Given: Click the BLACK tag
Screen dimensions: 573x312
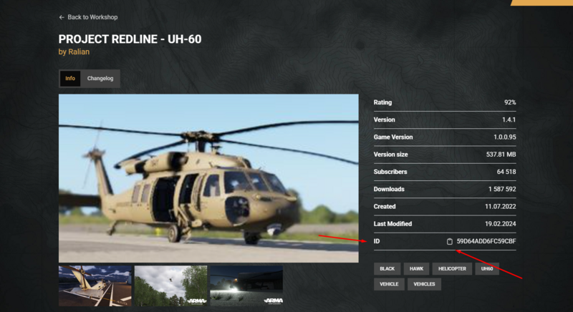Looking at the screenshot, I should pyautogui.click(x=387, y=268).
